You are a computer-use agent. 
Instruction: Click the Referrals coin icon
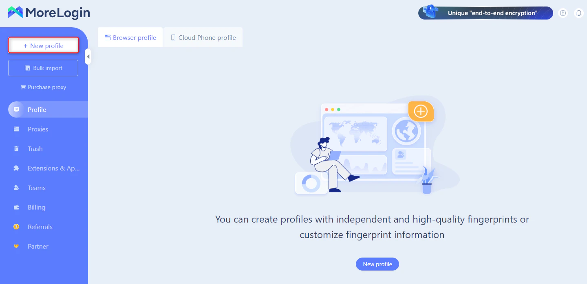click(x=16, y=227)
